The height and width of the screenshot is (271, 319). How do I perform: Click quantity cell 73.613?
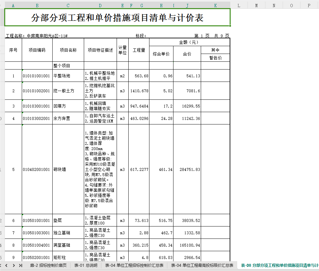[x=139, y=220]
